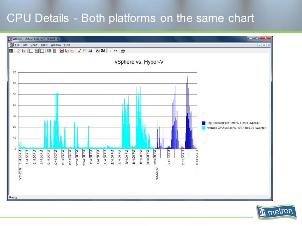Minimize the Athene application window

pos(251,38)
